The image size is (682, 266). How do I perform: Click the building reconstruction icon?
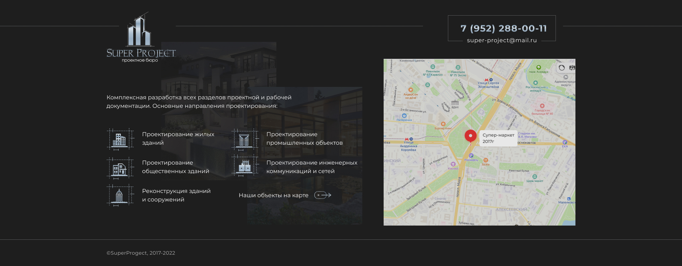(x=120, y=195)
